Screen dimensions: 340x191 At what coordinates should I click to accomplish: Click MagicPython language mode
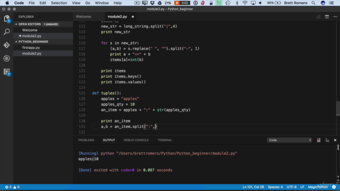[318, 187]
